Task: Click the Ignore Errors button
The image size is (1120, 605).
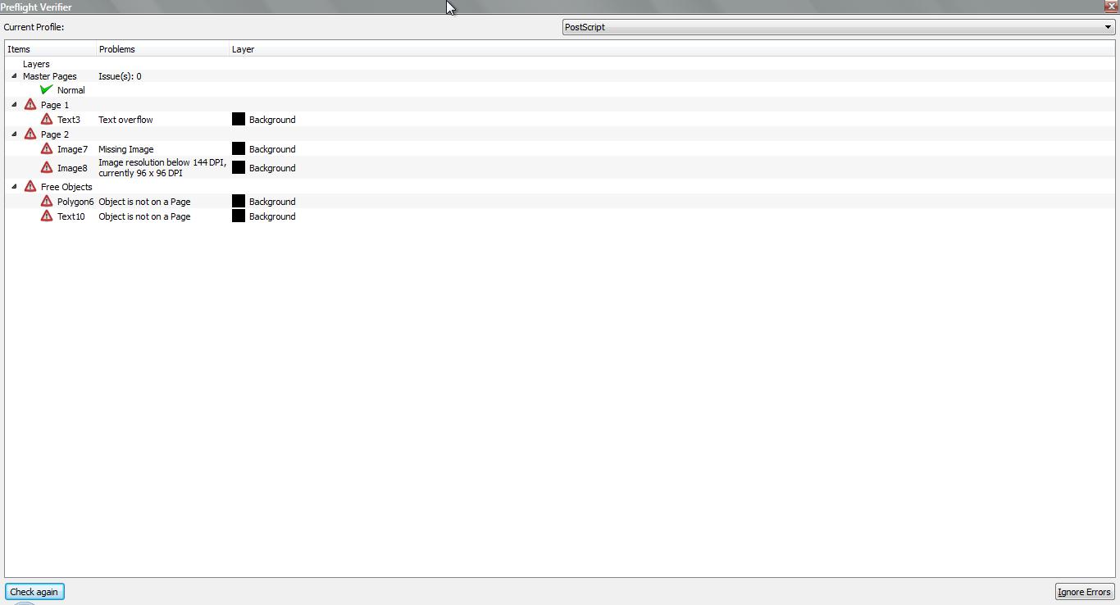Action: 1084,592
